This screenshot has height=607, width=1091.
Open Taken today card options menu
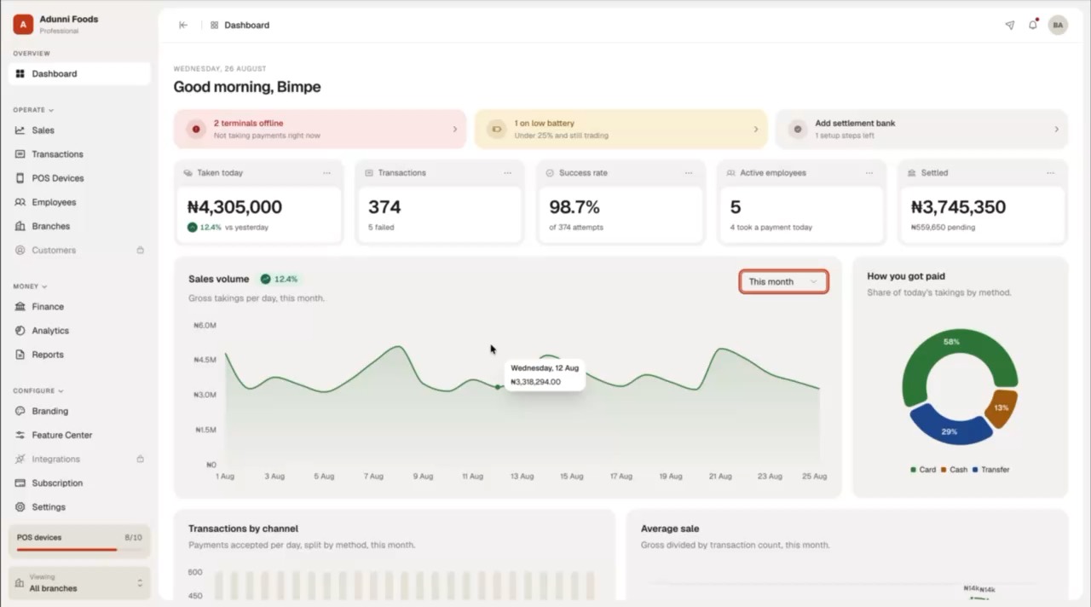[x=326, y=173]
